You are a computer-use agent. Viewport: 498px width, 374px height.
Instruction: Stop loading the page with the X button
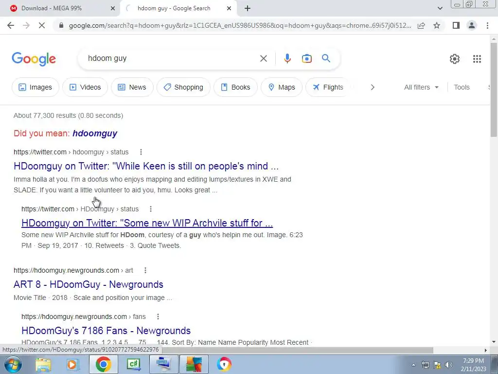click(42, 25)
